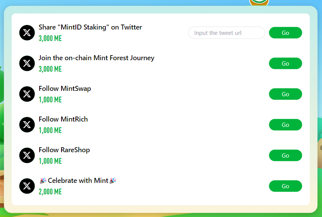Click the X icon beside Follow MintRich
The width and height of the screenshot is (322, 217).
pos(27,125)
